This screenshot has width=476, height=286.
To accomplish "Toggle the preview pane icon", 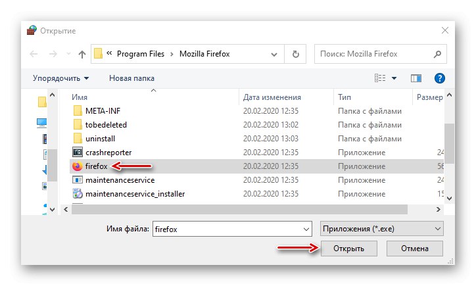I will coord(416,78).
